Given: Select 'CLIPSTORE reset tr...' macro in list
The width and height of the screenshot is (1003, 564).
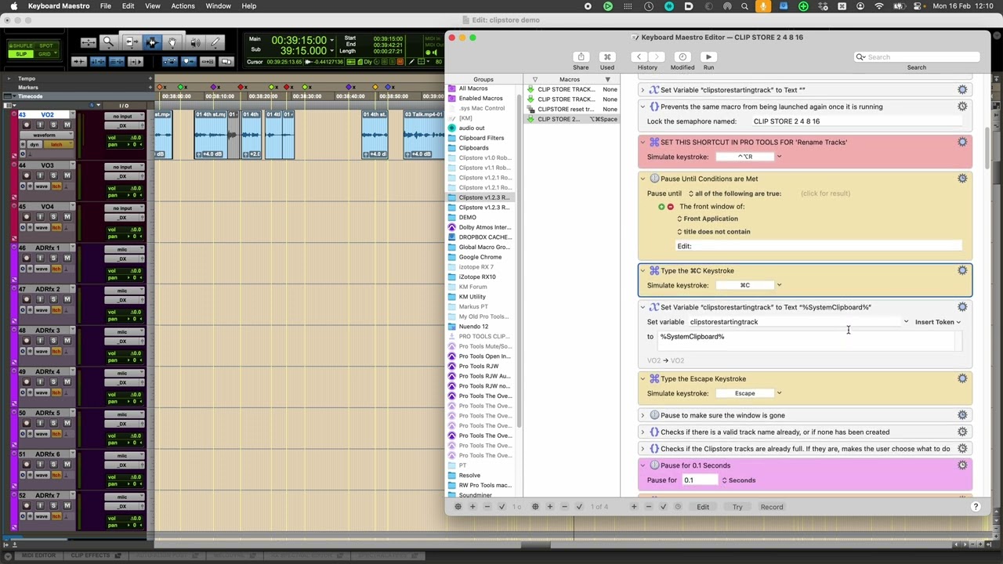Looking at the screenshot, I should 573,110.
